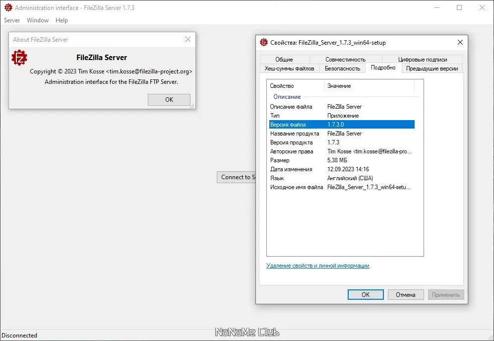Click the Свойство column header
494x341 pixels.
pos(296,86)
